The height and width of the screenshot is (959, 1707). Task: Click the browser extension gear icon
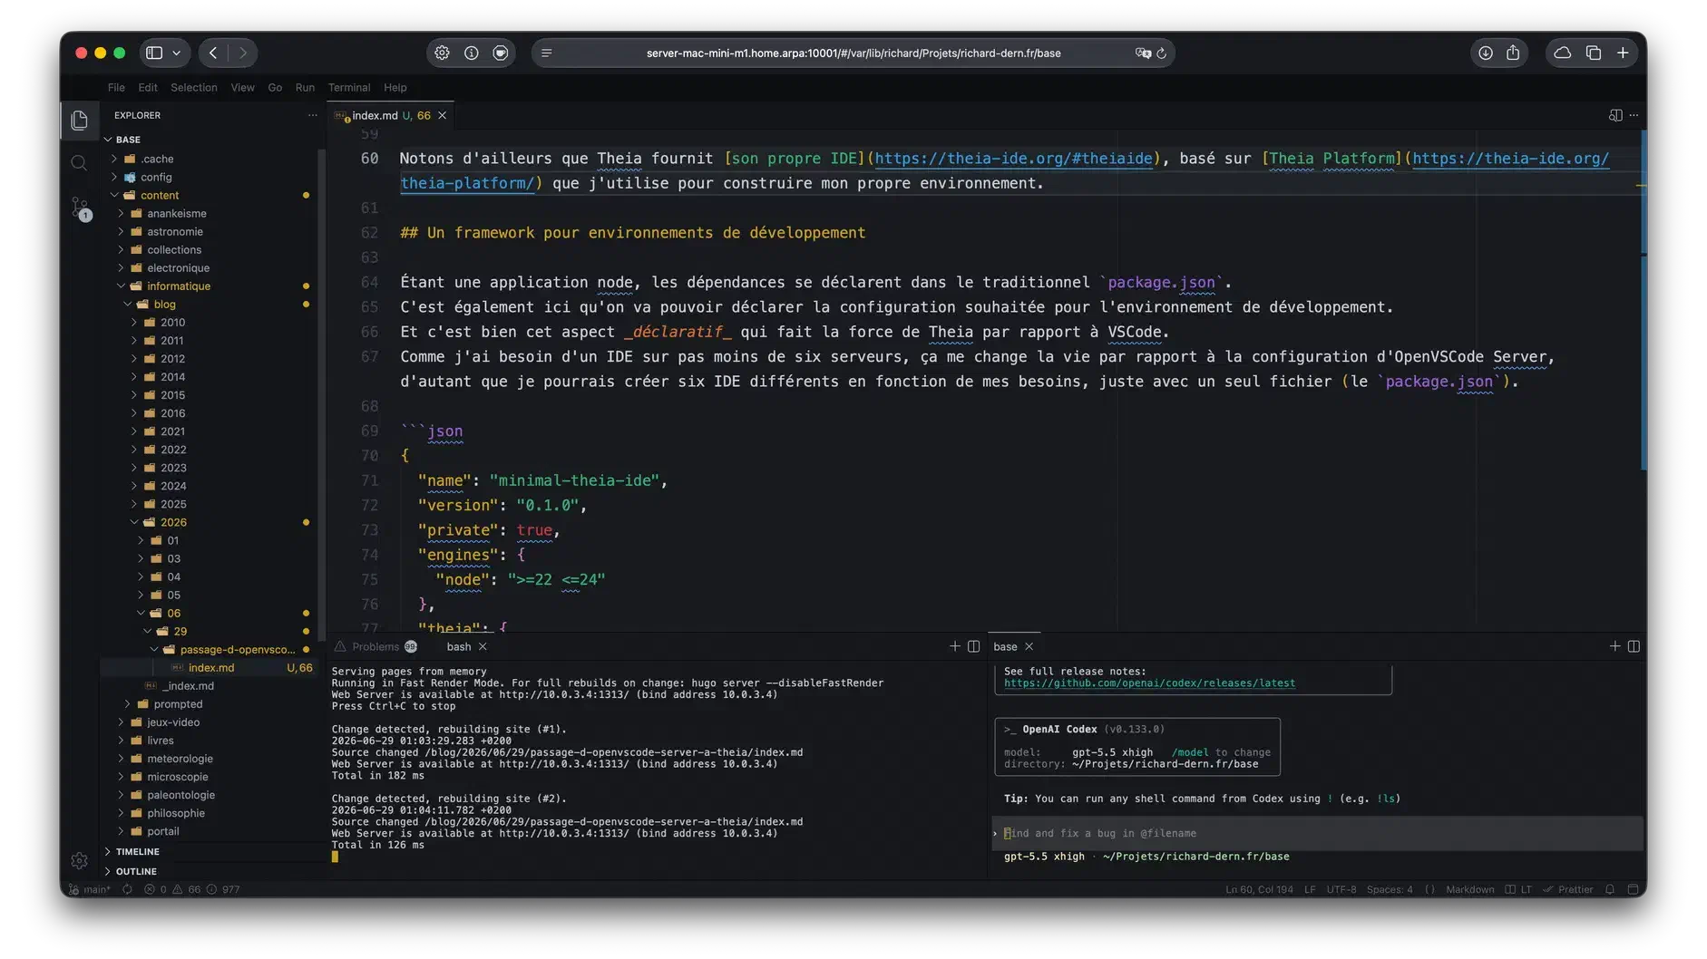tap(442, 53)
